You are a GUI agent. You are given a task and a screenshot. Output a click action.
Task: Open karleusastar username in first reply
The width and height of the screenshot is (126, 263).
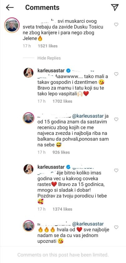tap(51, 71)
